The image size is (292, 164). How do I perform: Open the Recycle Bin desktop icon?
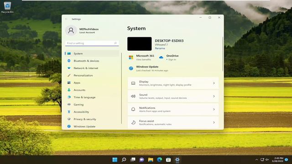point(7,7)
